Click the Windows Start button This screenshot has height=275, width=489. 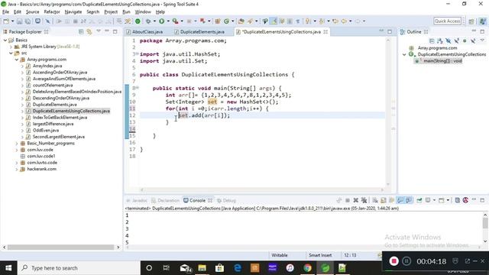tap(8, 268)
